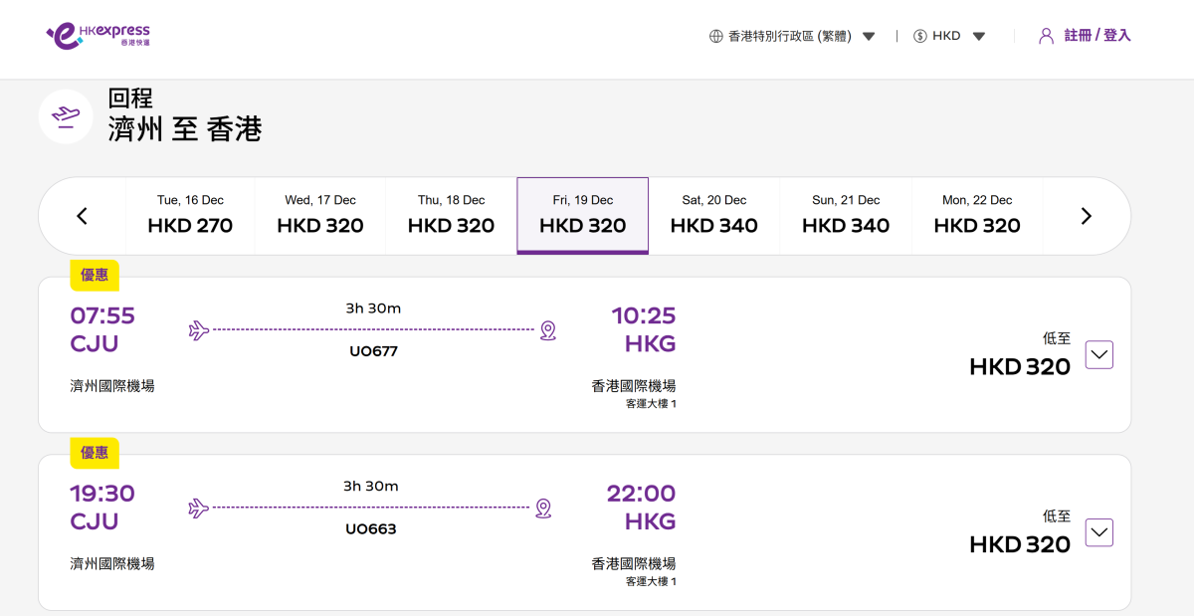
Task: Select Tue, 16 Dec date tab
Action: (190, 216)
